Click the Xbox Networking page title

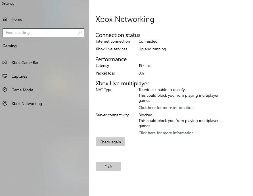coord(125,19)
